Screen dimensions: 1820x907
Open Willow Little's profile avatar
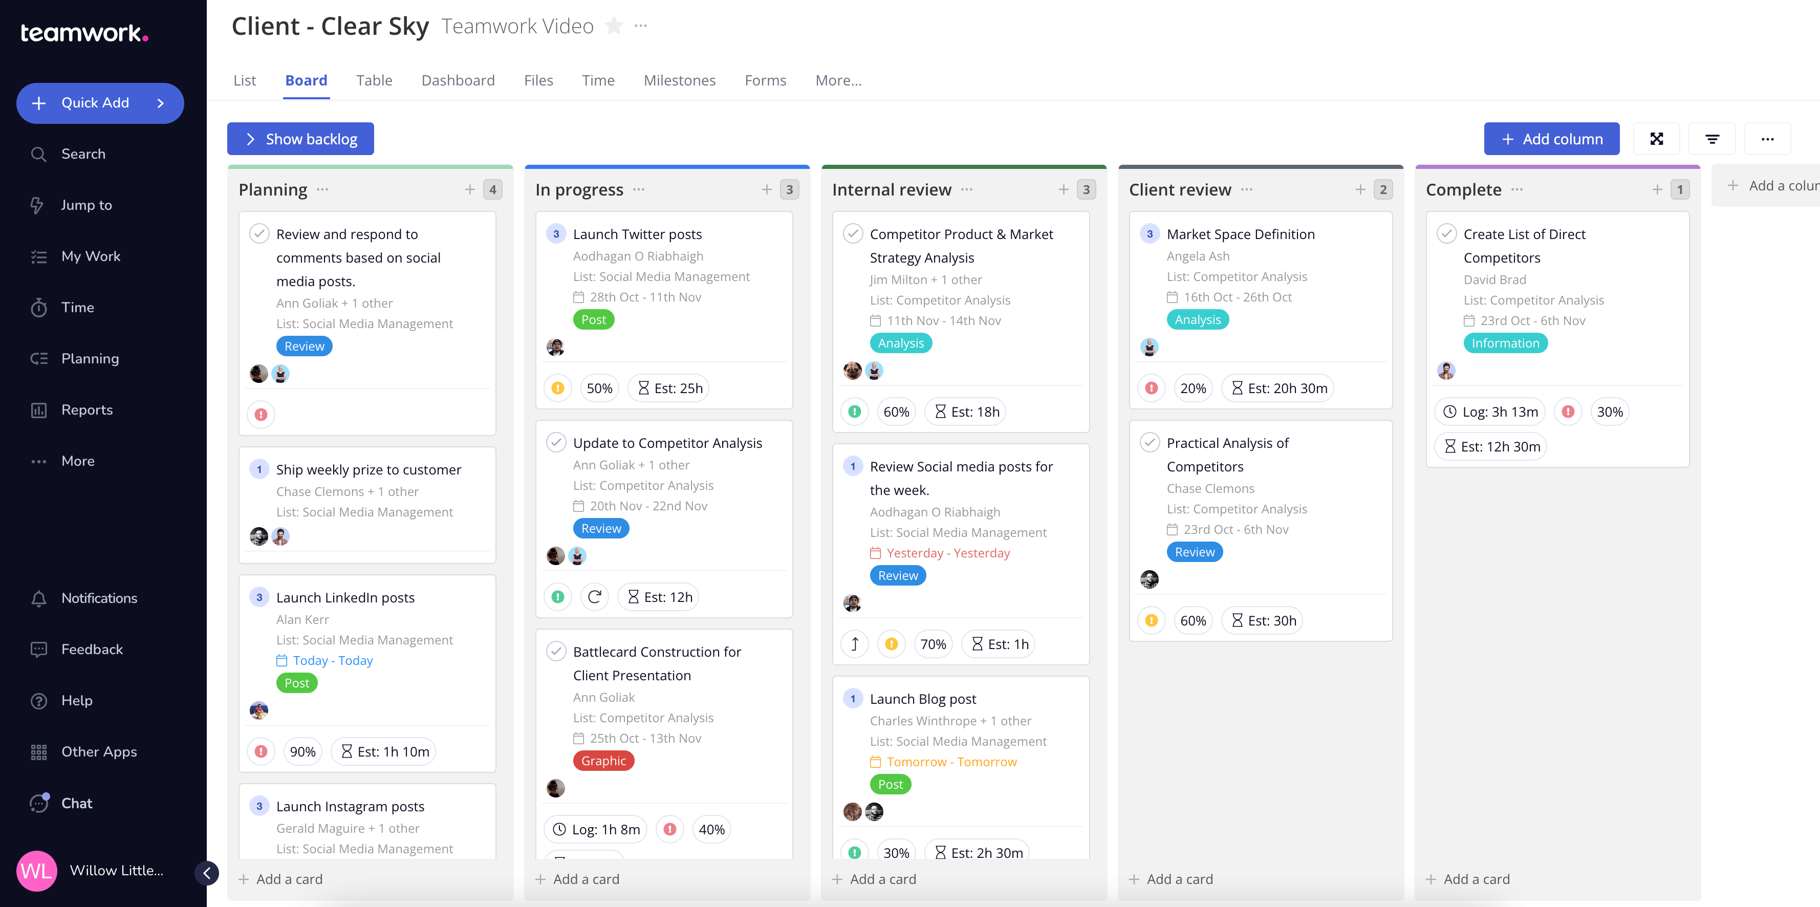click(37, 870)
